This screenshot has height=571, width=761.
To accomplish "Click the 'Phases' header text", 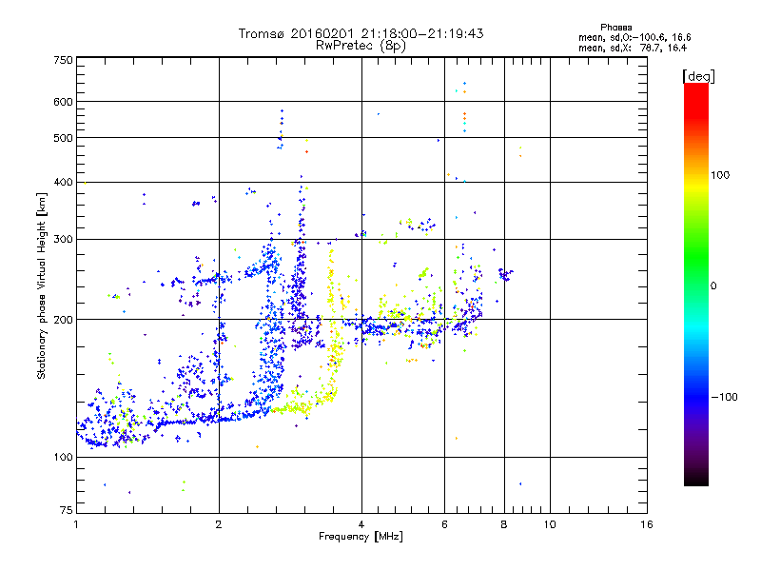I will (x=615, y=28).
